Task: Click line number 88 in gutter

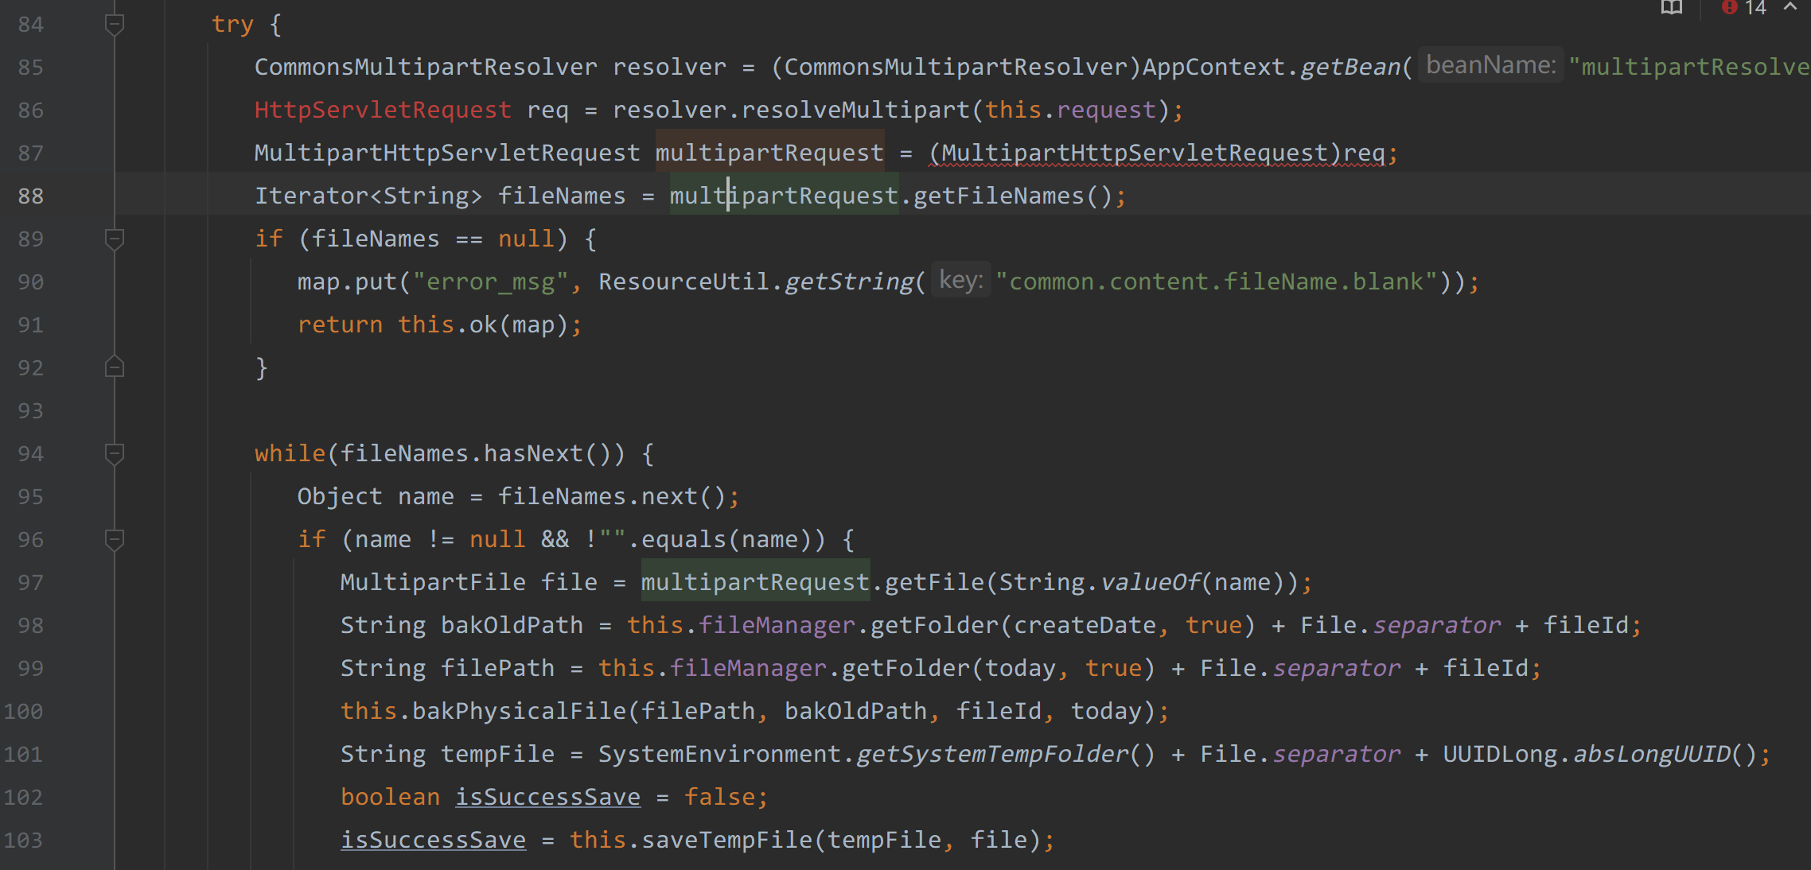Action: (x=30, y=196)
